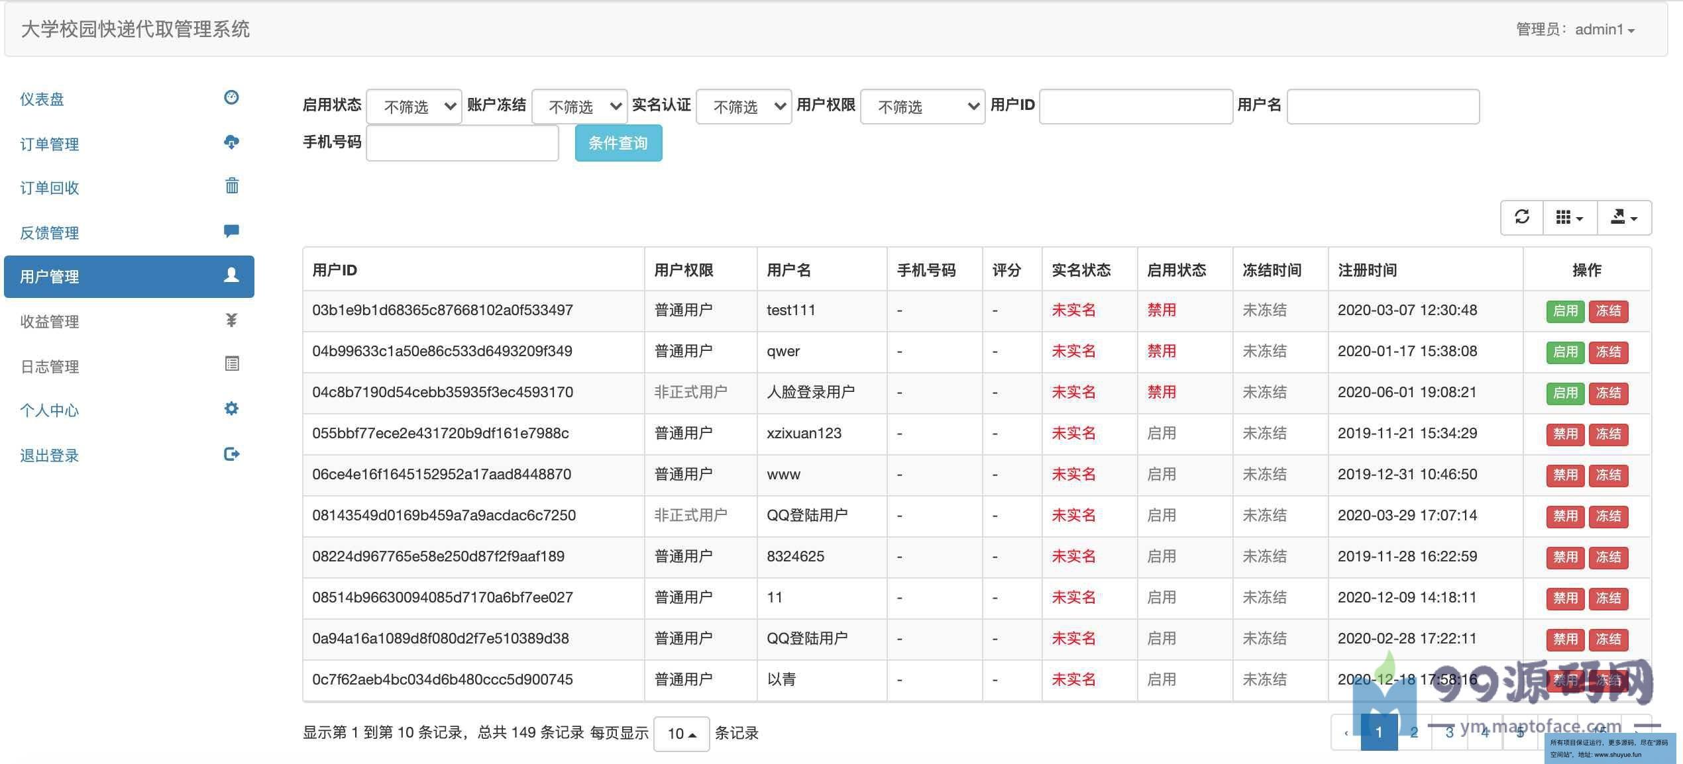Image resolution: width=1683 pixels, height=764 pixels.
Task: Click 禁用 for the 2020-02-28 QQ登陆用户
Action: pos(1565,640)
